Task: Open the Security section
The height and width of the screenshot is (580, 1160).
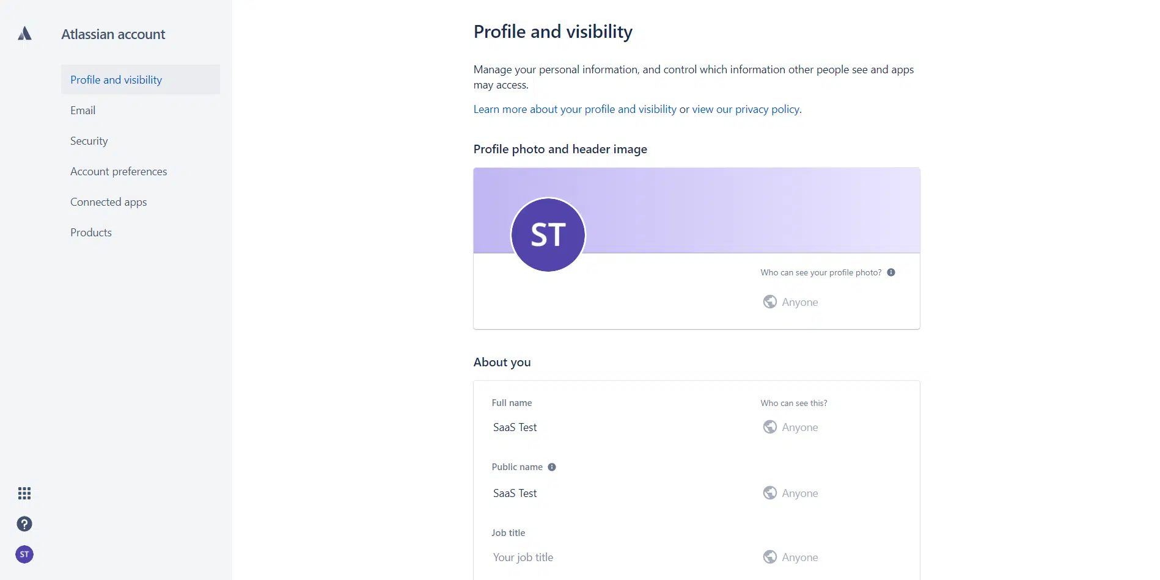Action: (x=89, y=141)
